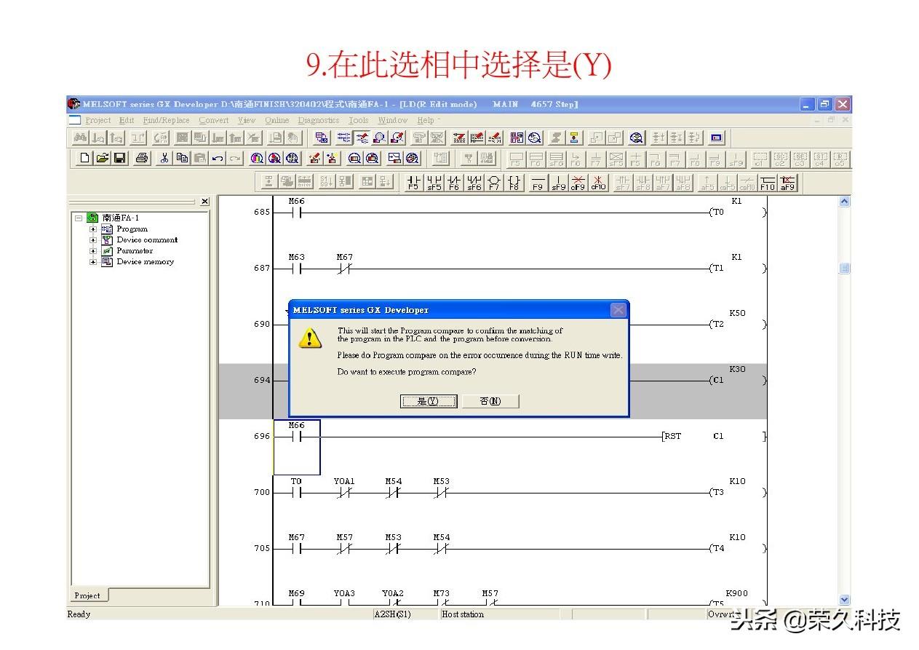The height and width of the screenshot is (650, 919).
Task: Select RST C1 instruction at step 696
Action: click(x=713, y=436)
